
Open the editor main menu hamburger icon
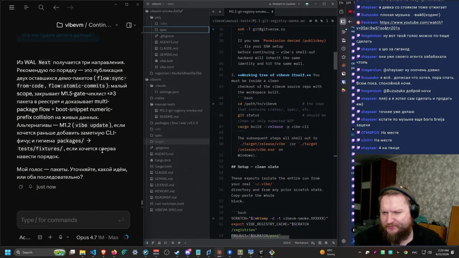point(147,4)
